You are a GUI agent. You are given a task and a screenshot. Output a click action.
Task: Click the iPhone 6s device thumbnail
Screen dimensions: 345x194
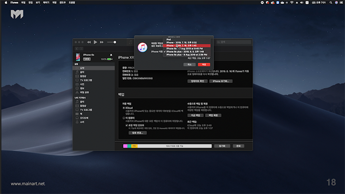pos(78,57)
